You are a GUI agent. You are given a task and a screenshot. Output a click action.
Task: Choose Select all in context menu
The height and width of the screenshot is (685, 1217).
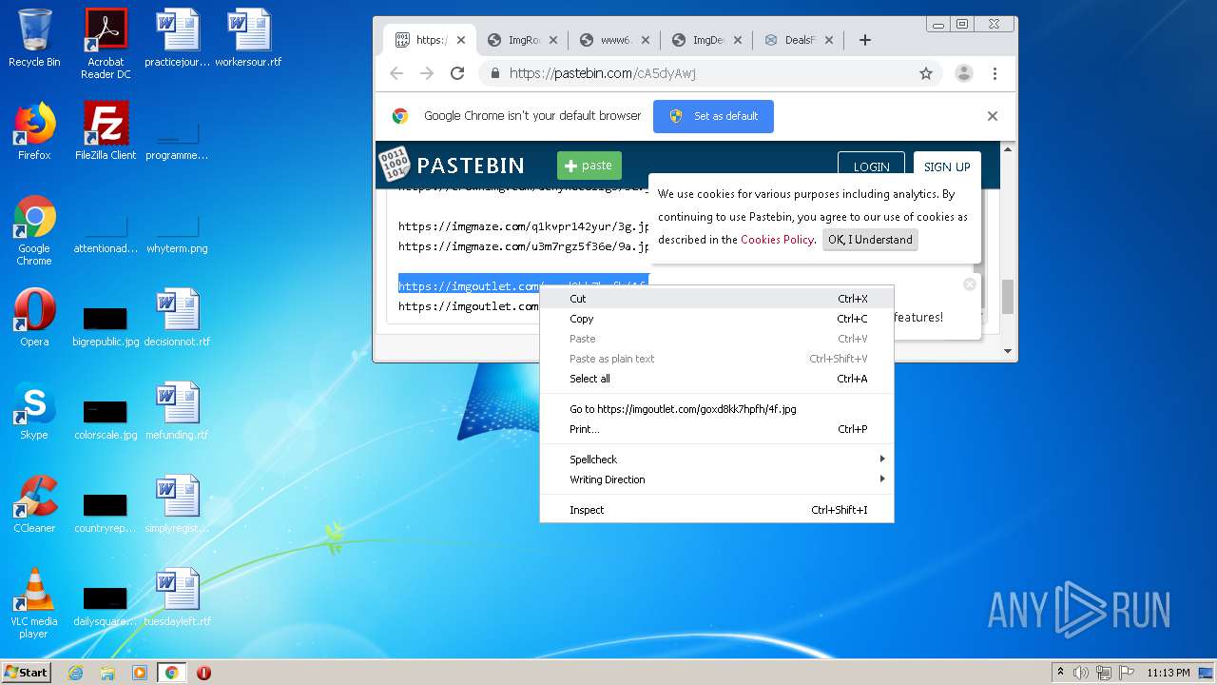click(717, 379)
